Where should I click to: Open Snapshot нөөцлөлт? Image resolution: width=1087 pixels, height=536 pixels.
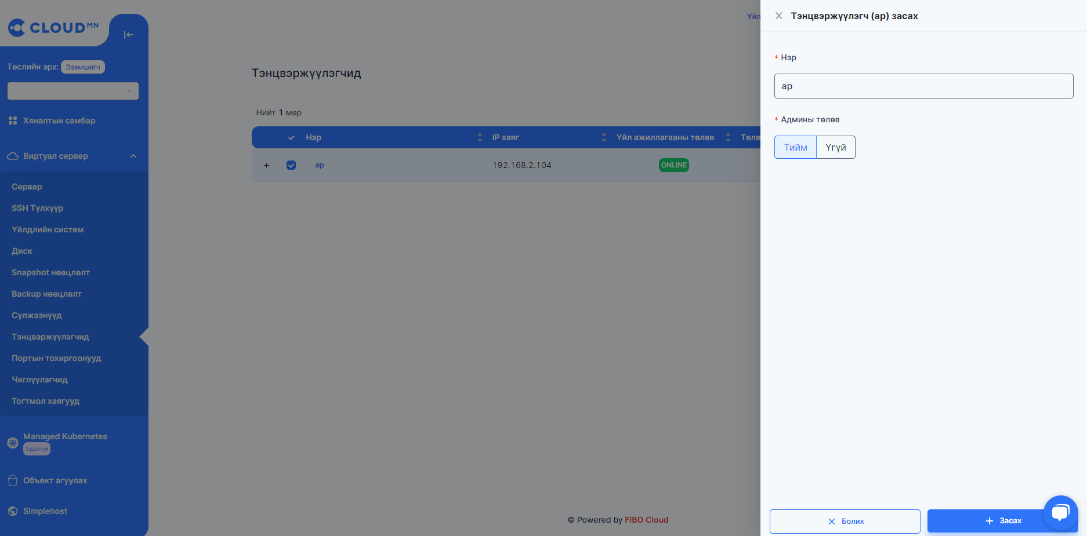[x=50, y=272]
